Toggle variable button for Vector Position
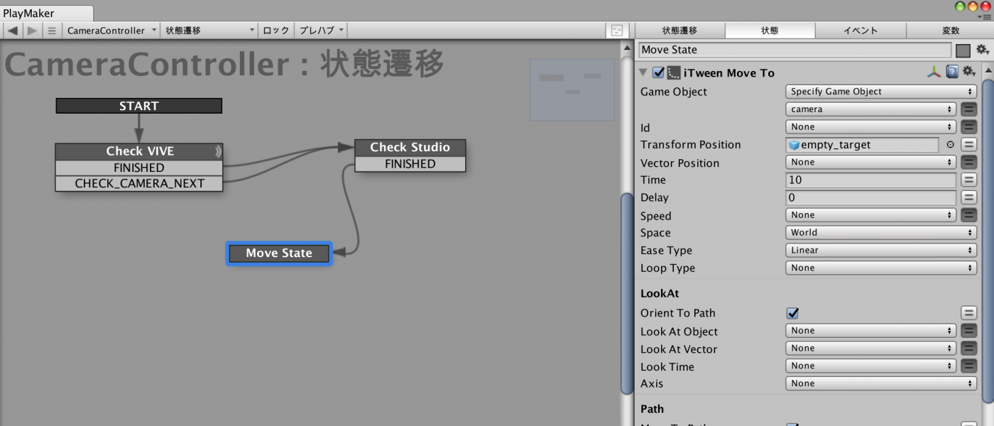 (968, 163)
